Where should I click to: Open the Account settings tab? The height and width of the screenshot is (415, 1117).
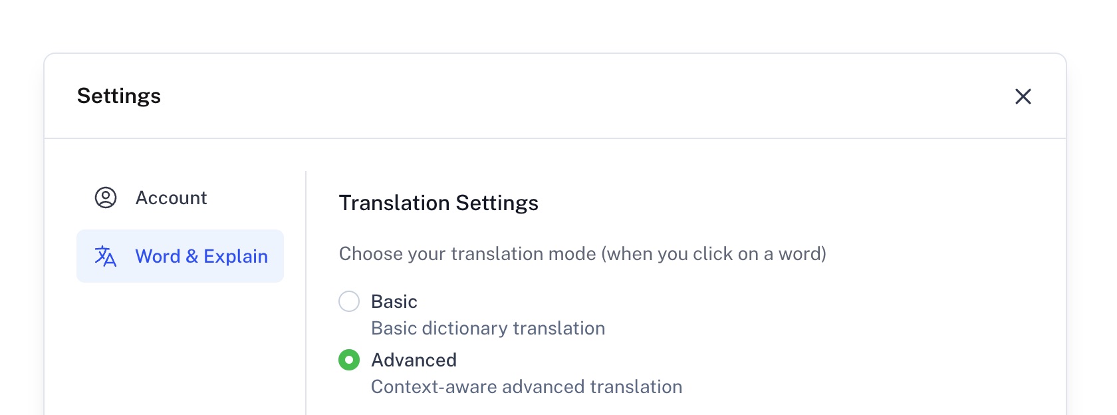[171, 198]
